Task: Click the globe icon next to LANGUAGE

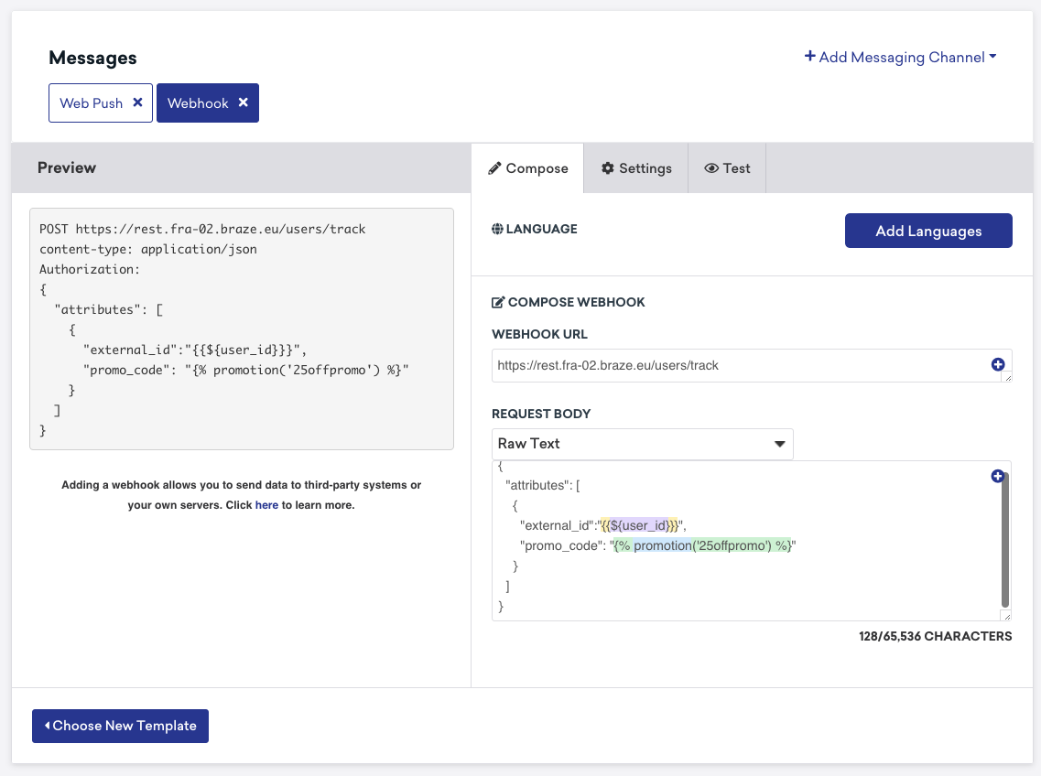Action: pyautogui.click(x=496, y=230)
